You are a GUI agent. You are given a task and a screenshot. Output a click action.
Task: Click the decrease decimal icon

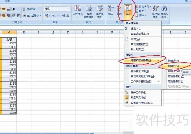pos(68,16)
